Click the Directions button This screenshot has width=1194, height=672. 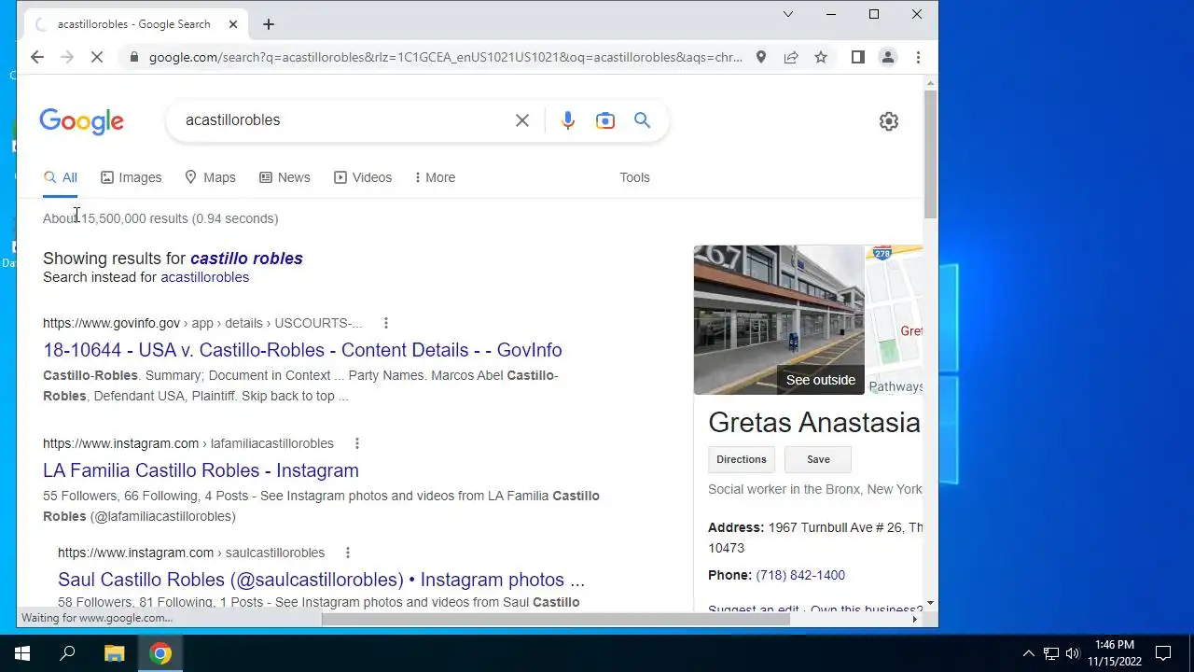click(742, 459)
